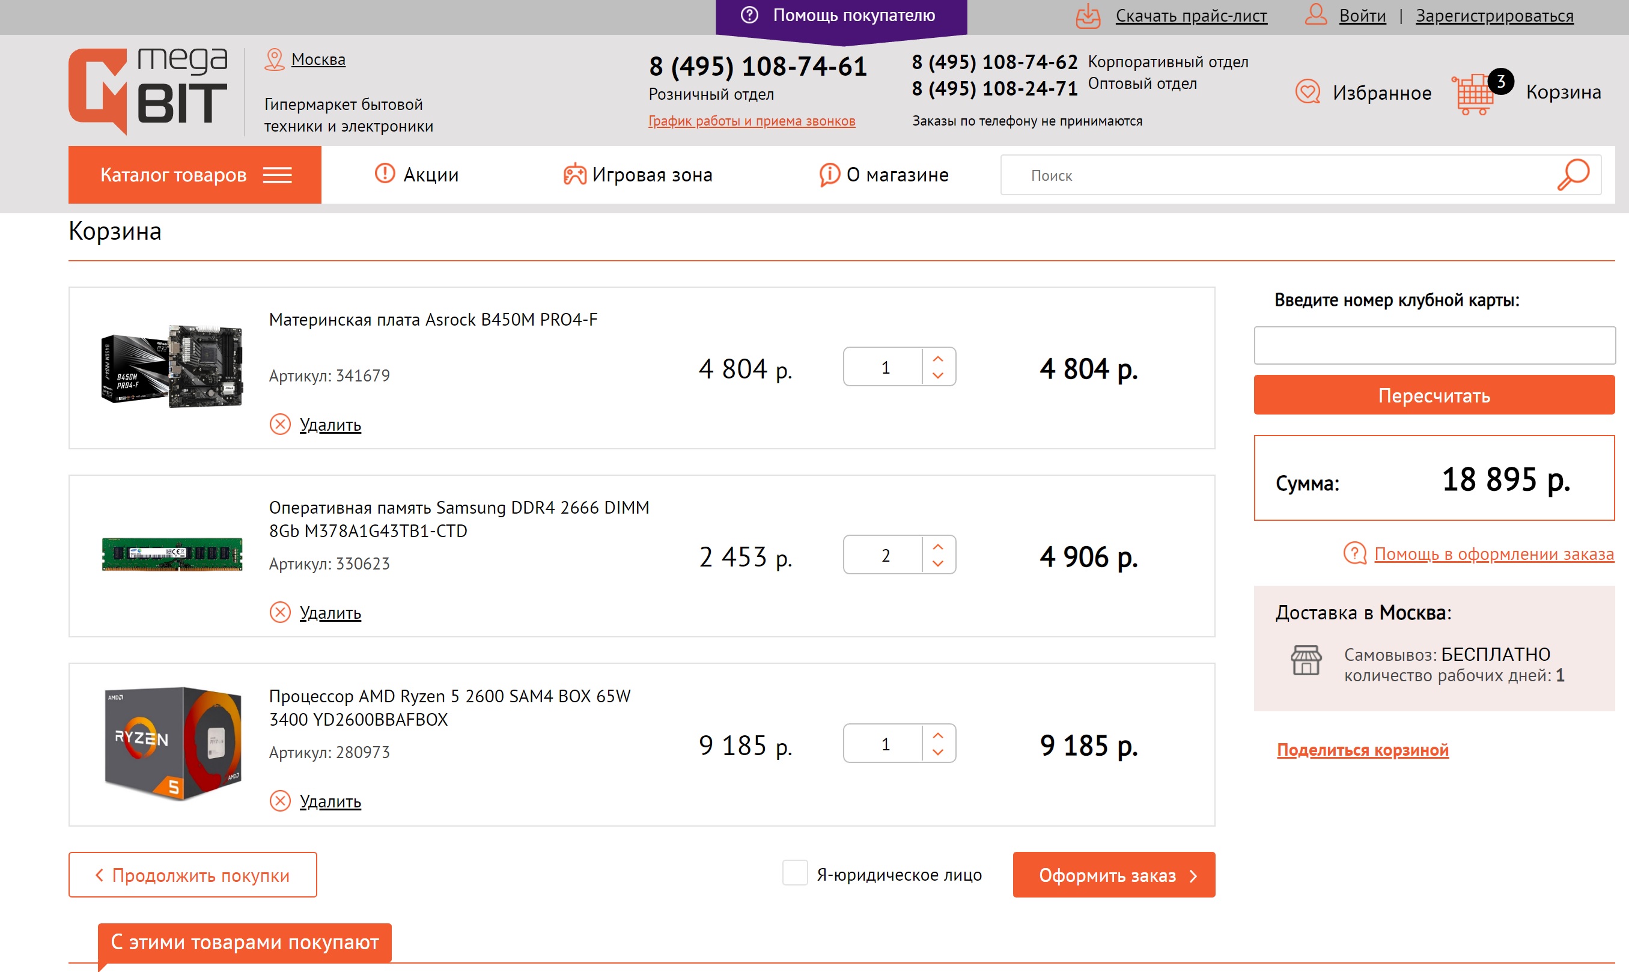Click the heart Избранное icon

1308,92
